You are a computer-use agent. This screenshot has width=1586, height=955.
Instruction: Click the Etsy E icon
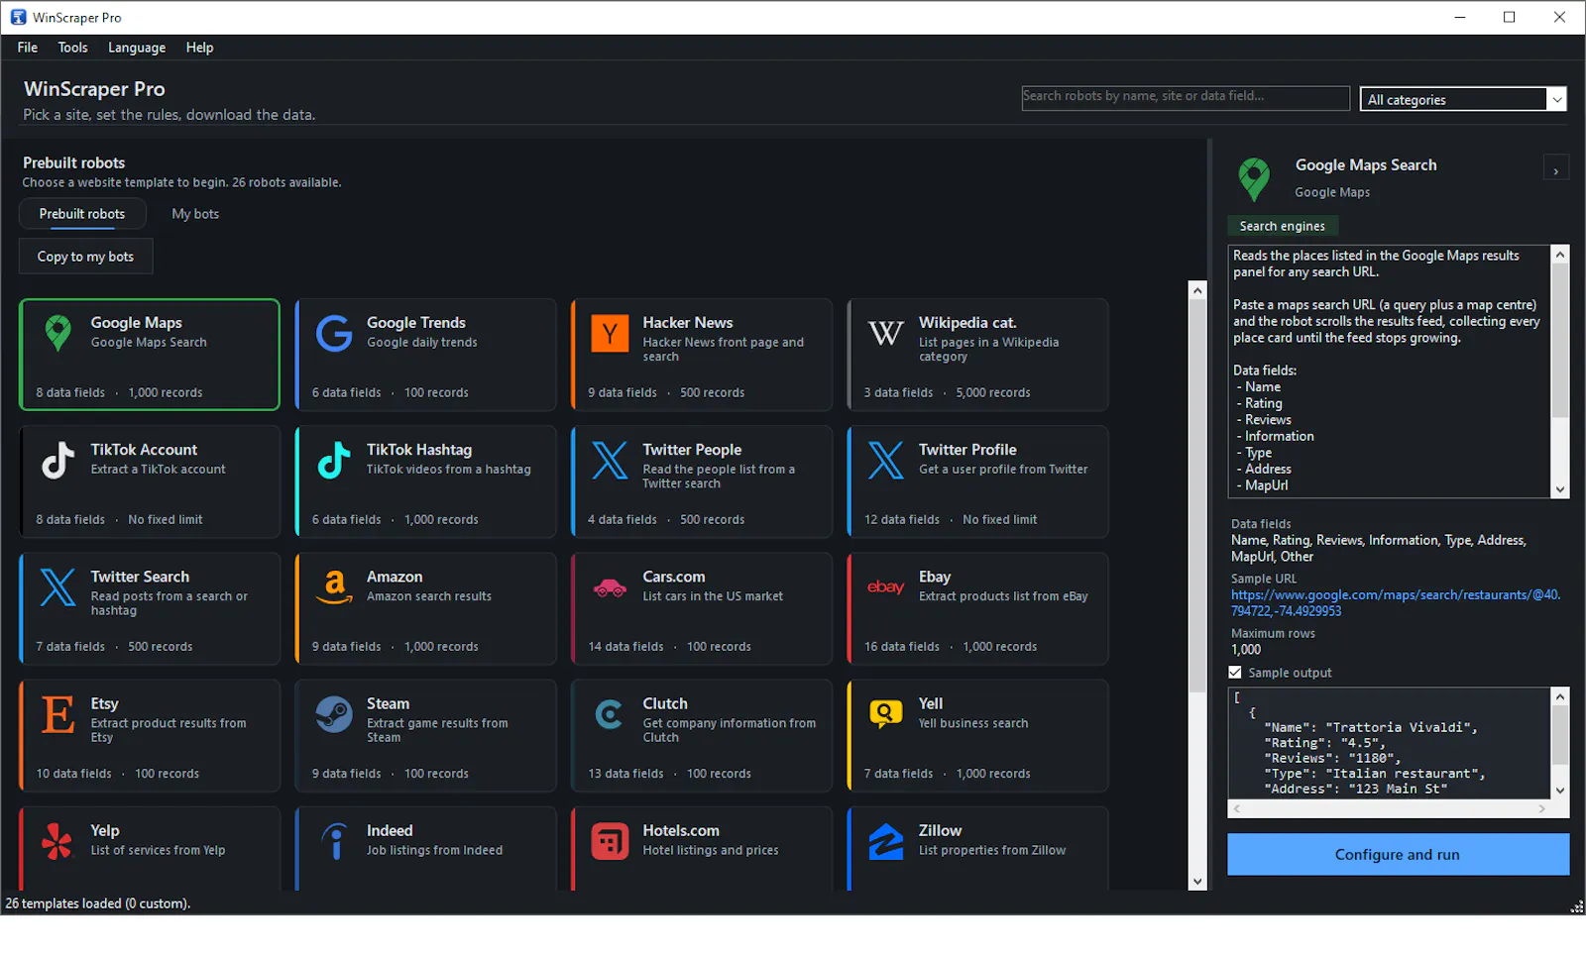[58, 714]
